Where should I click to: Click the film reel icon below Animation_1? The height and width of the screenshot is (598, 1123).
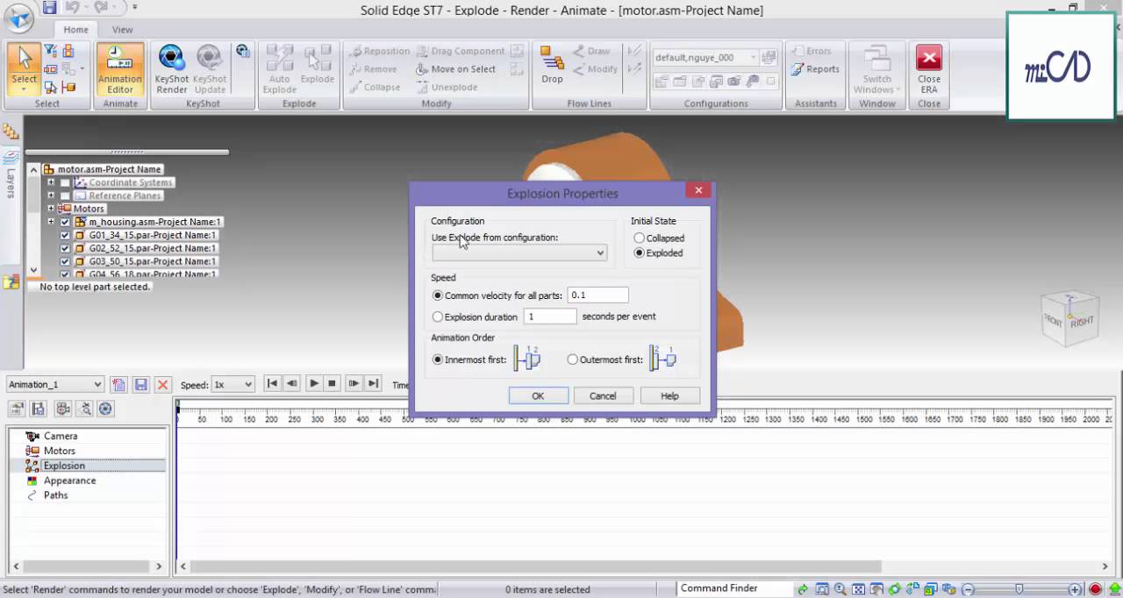[105, 409]
